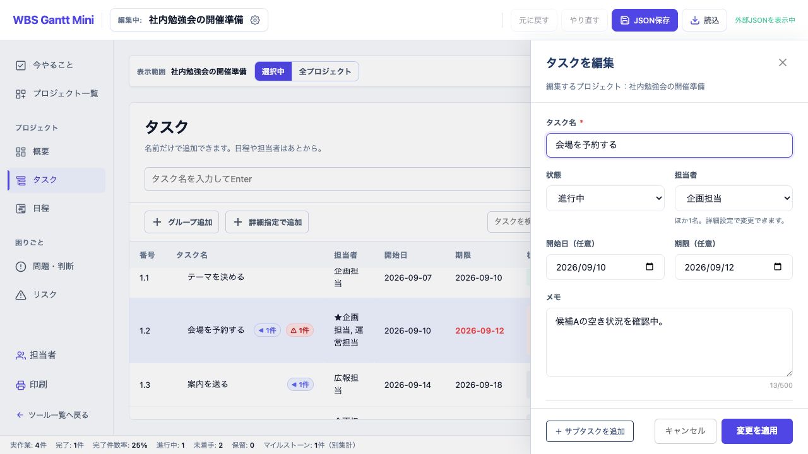The width and height of the screenshot is (808, 454).
Task: Click the グループ追加 button
Action: (182, 222)
